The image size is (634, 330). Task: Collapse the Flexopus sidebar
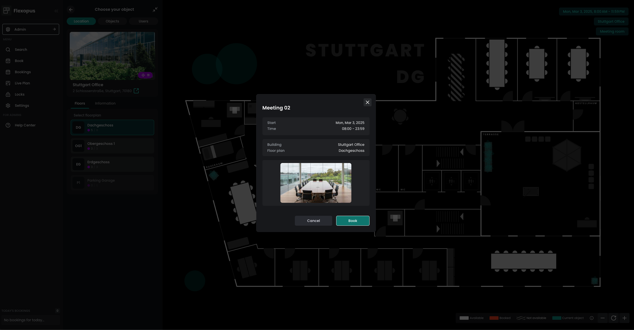[56, 11]
